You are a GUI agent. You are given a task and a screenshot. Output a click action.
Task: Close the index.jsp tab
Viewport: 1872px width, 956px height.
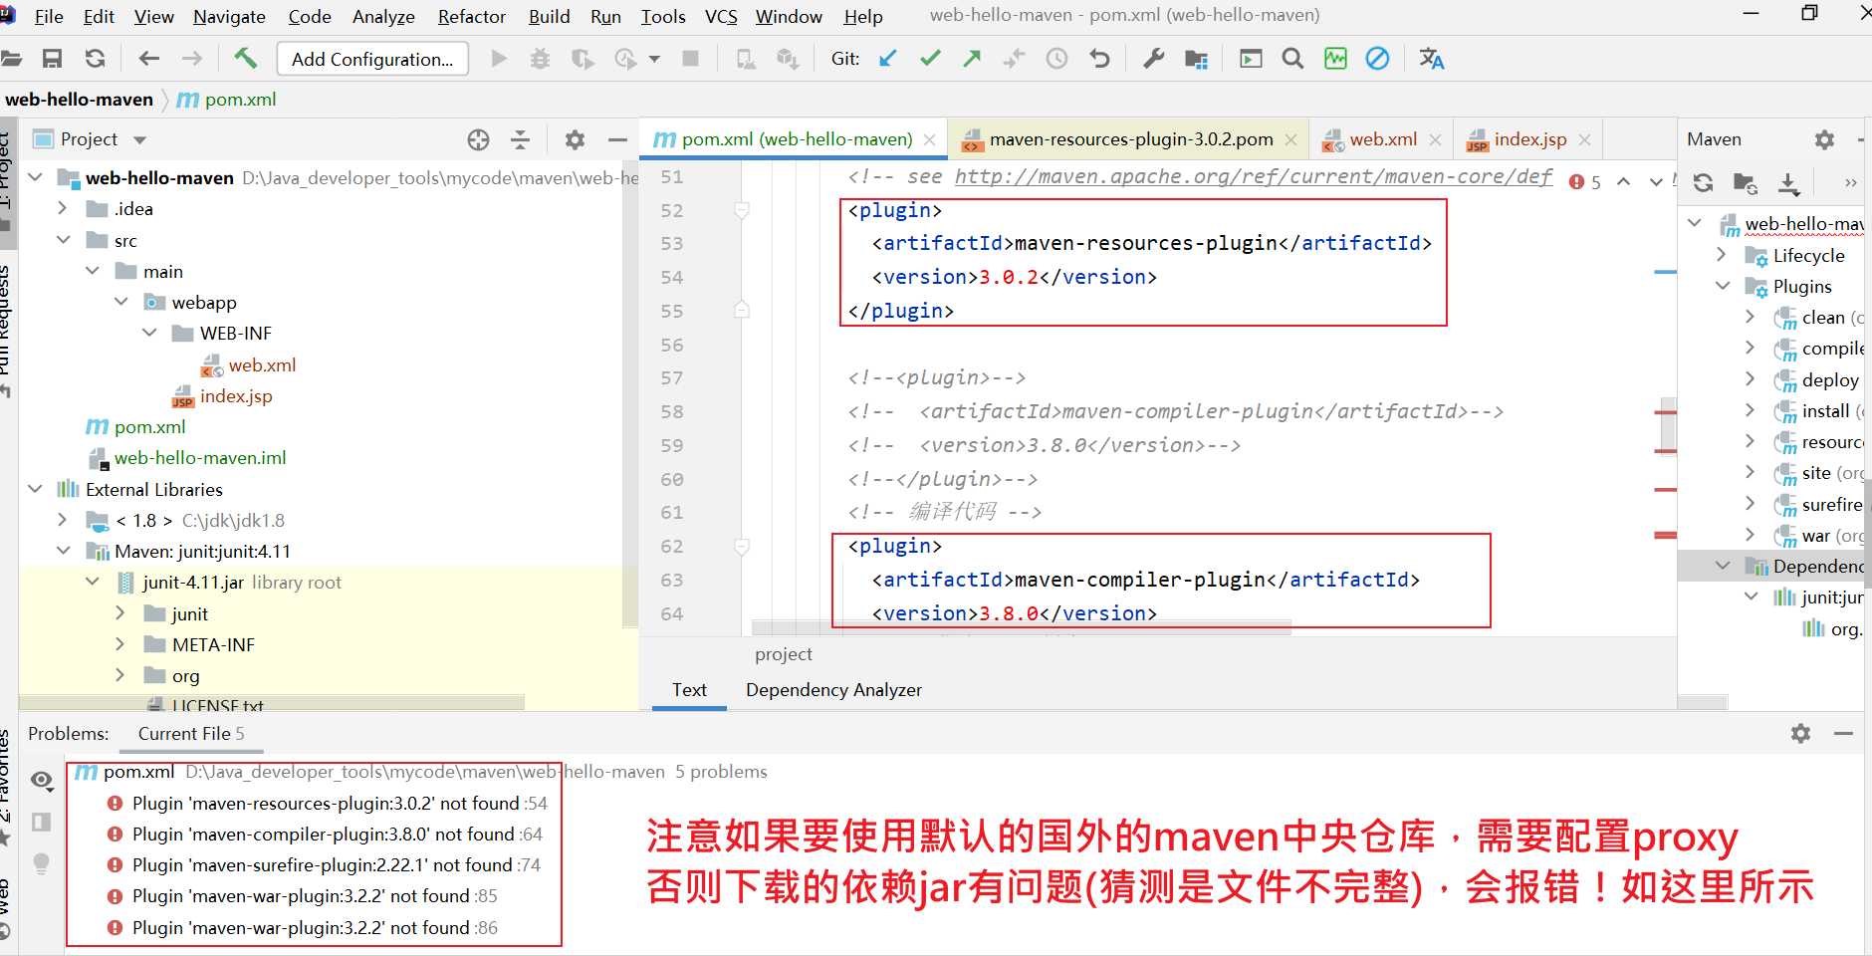(x=1584, y=140)
